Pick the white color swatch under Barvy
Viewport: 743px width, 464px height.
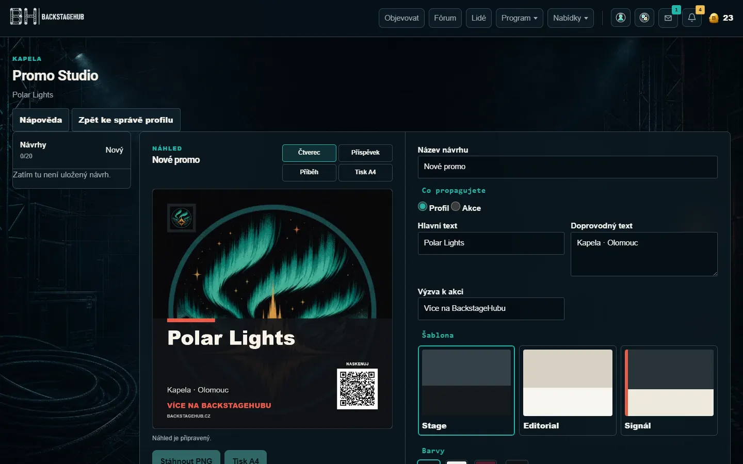click(x=457, y=462)
